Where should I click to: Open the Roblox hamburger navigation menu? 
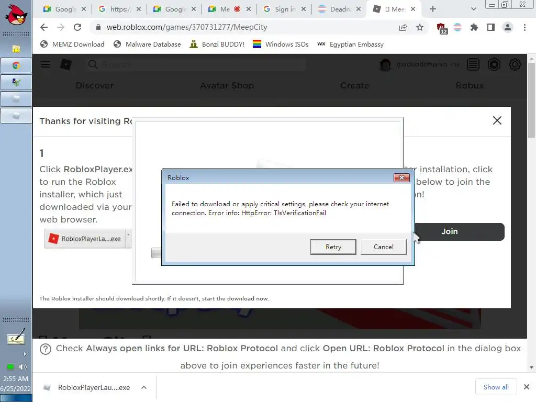click(x=46, y=64)
